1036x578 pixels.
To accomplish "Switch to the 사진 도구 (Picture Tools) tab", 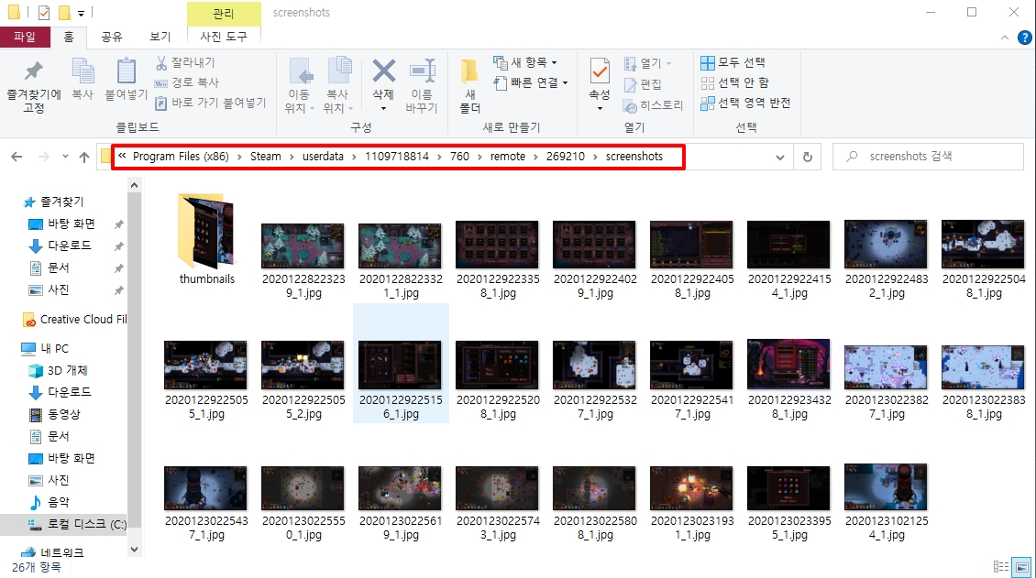I will [x=224, y=37].
